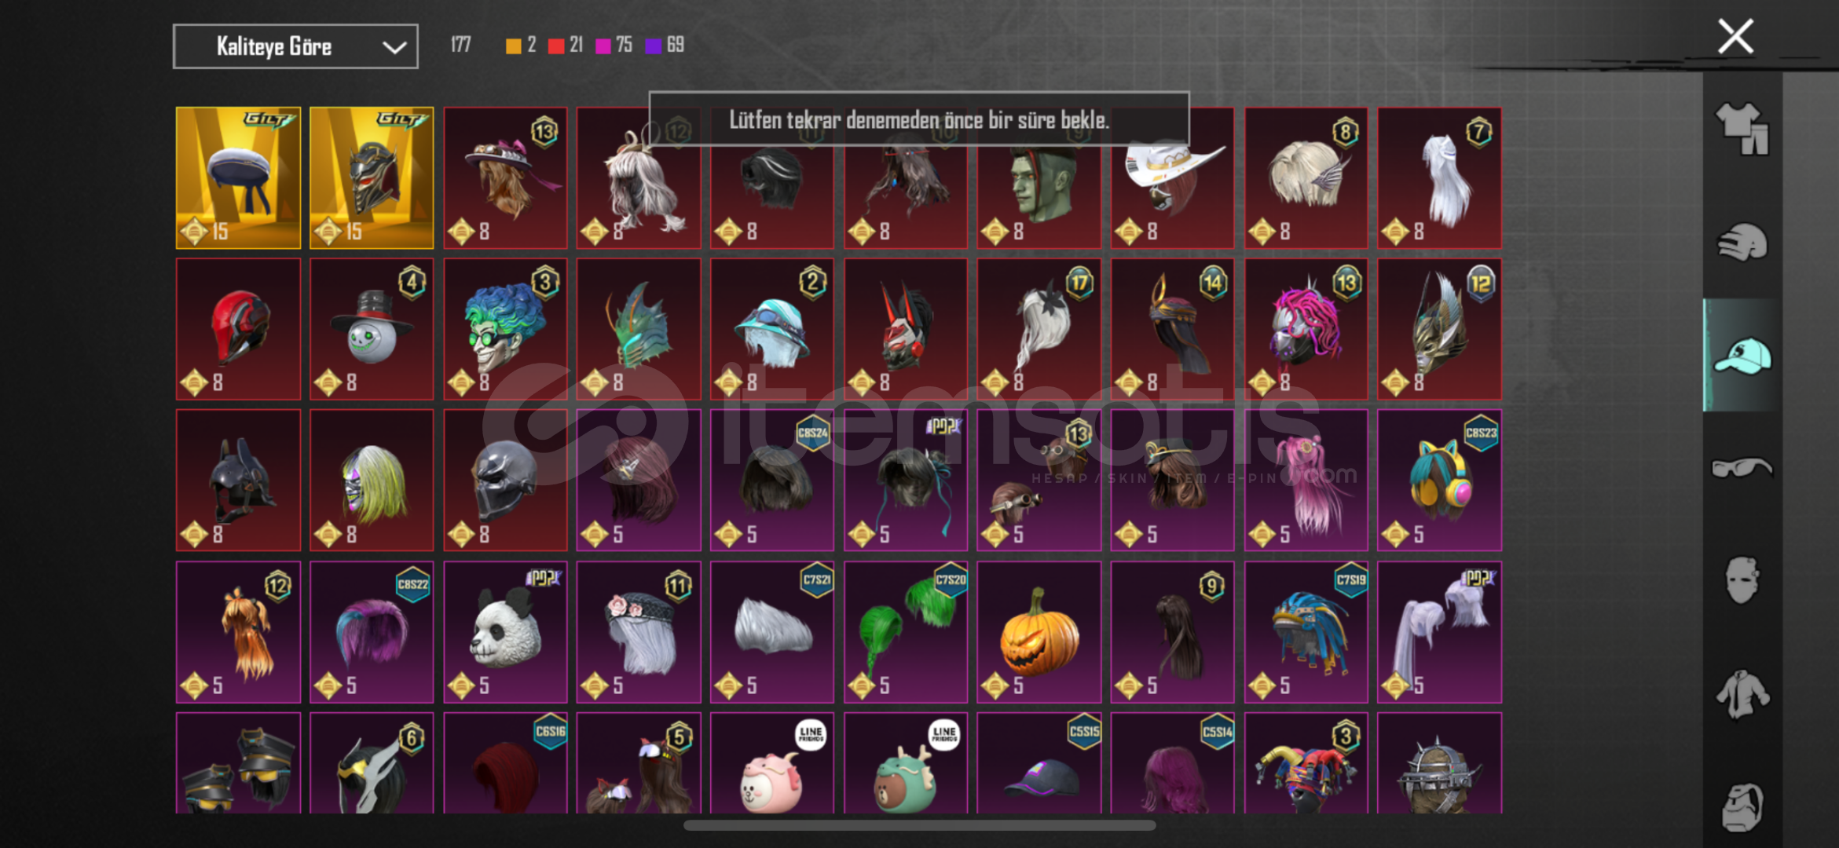Screen dimensions: 1839x848
Task: Expand sort options via the chevron arrow
Action: [394, 47]
